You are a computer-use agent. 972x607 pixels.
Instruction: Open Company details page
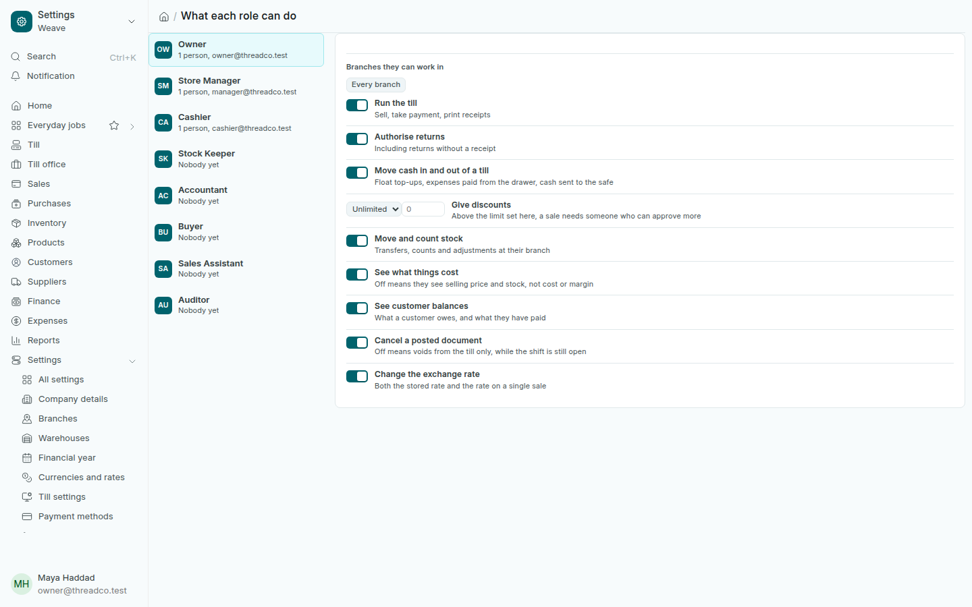74,399
